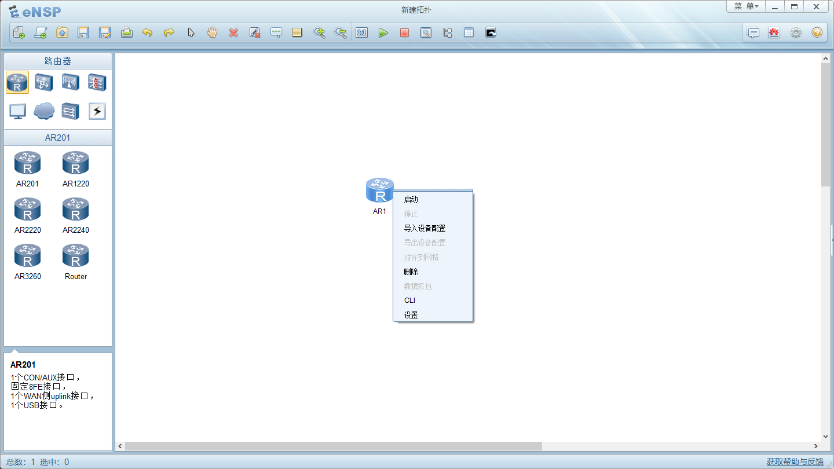Select the switch device category
This screenshot has height=469, width=834.
point(44,82)
